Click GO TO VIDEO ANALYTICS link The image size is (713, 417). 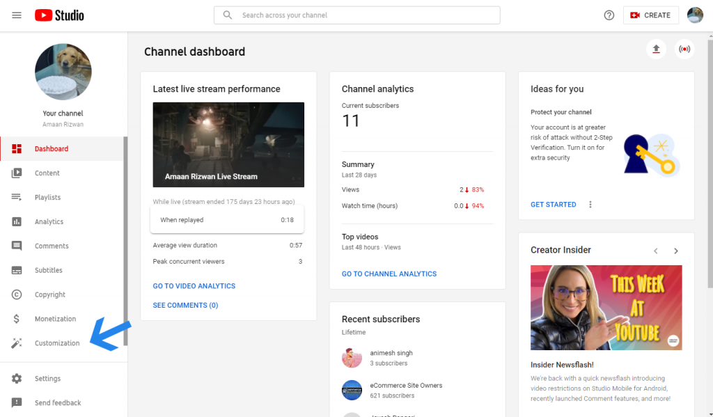click(x=194, y=286)
